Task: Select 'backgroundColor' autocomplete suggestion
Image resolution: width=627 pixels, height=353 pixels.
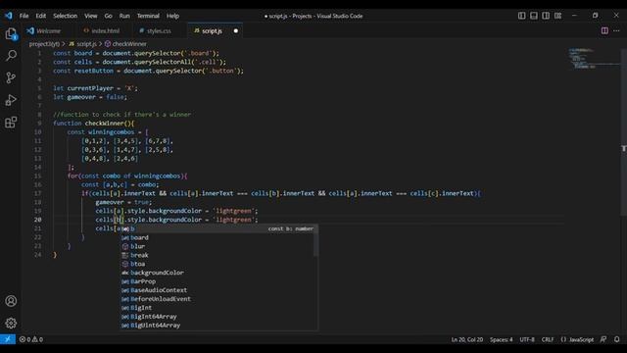Action: [x=218, y=273]
